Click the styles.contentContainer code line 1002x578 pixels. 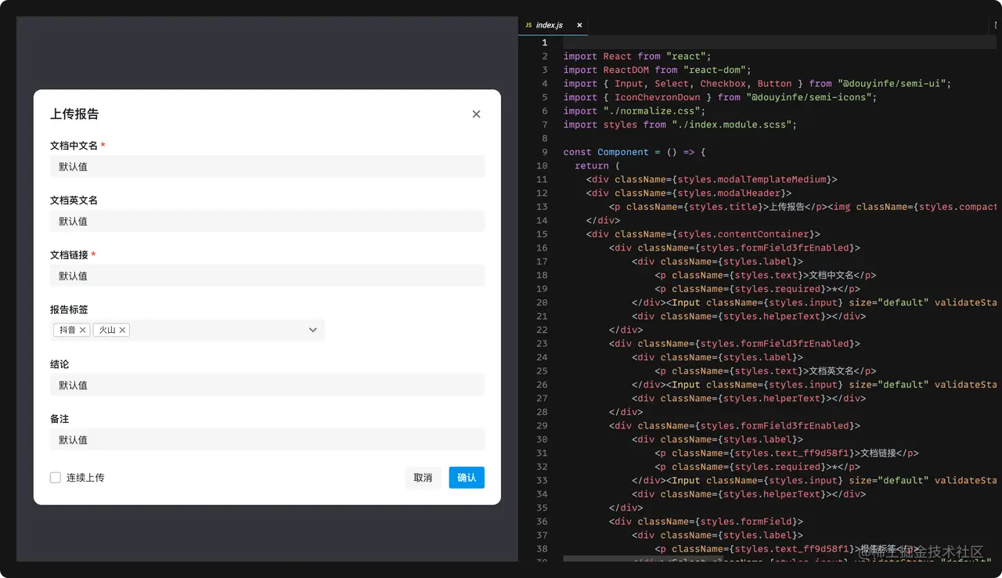click(703, 234)
